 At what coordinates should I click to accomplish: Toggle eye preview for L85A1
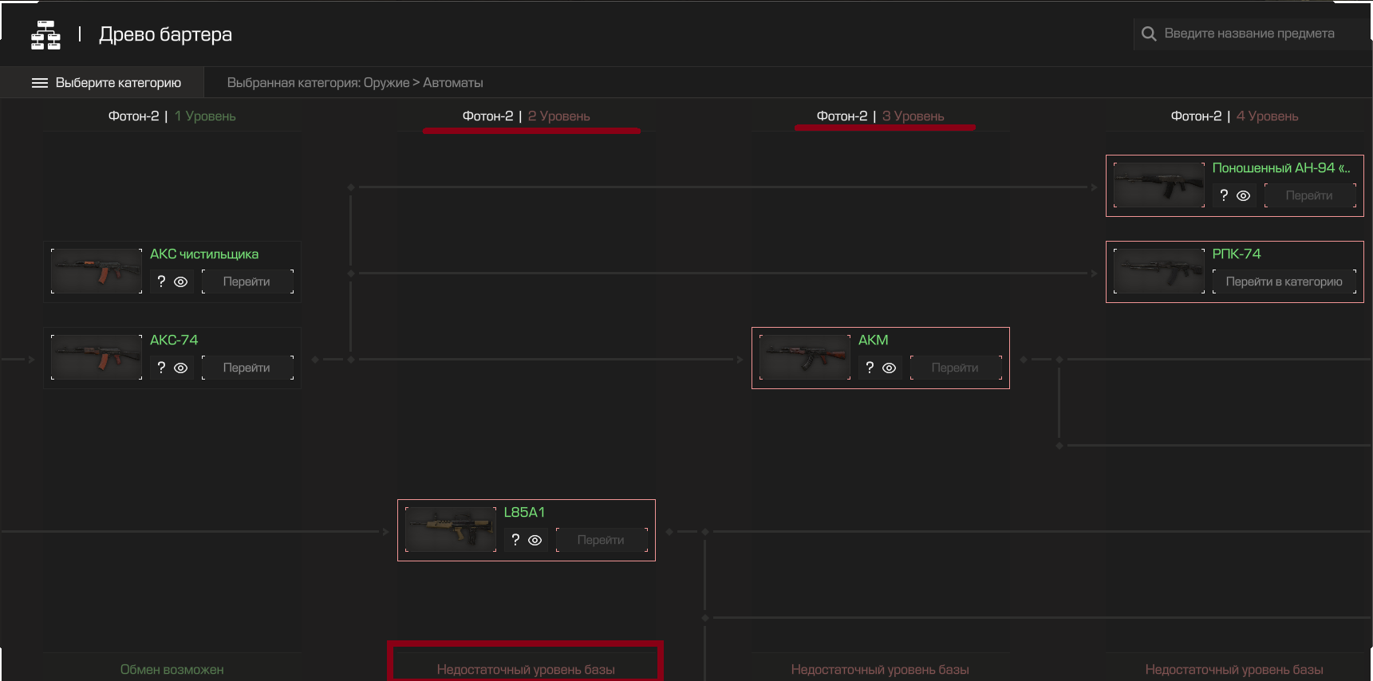point(535,540)
